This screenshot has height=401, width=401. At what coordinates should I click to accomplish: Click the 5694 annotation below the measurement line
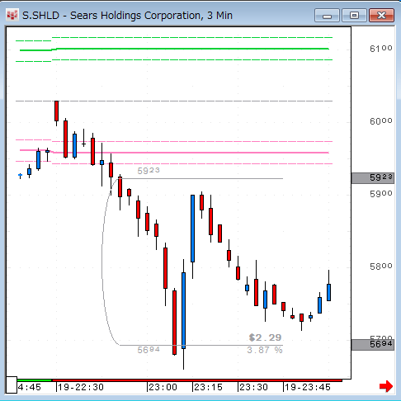149,350
